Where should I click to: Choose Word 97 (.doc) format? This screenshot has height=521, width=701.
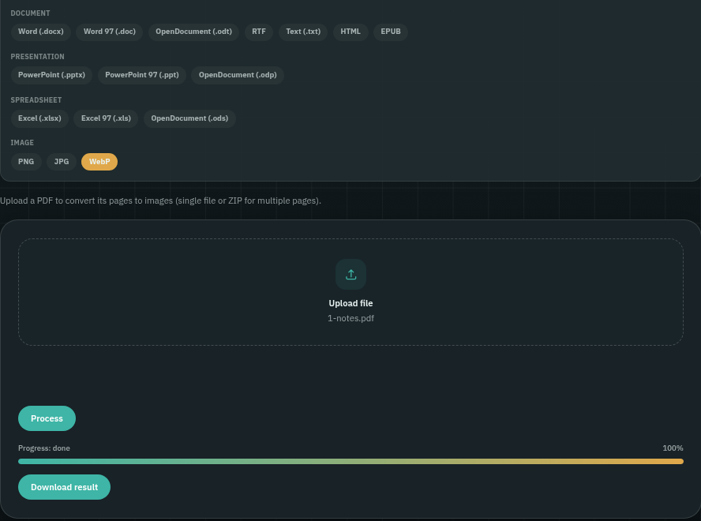pyautogui.click(x=110, y=32)
